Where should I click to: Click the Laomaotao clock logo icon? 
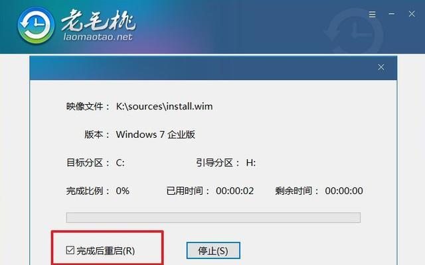point(36,26)
